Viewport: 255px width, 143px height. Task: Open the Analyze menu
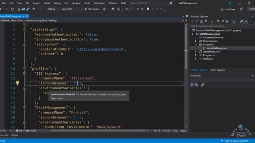(x=76, y=3)
